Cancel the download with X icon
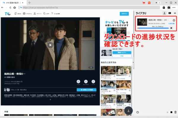Screen dimensions: 178x118 pyautogui.click(x=174, y=20)
